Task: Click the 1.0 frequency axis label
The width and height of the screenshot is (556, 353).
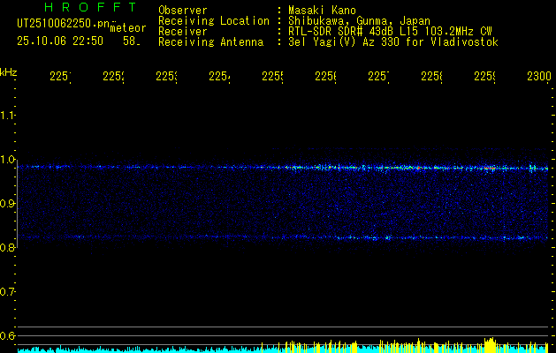Action: pos(7,160)
